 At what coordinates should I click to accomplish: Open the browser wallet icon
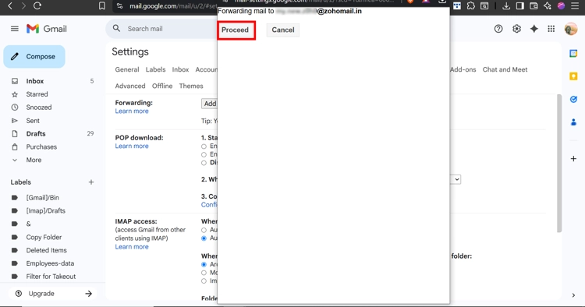pyautogui.click(x=534, y=5)
